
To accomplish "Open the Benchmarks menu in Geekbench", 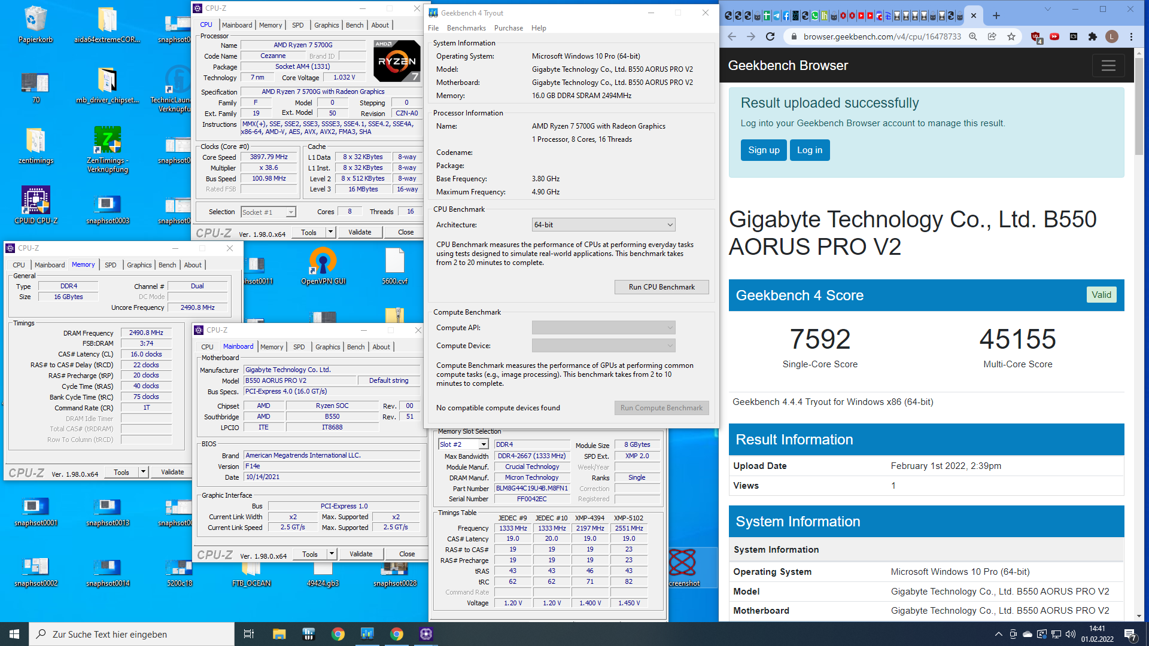I will (466, 28).
